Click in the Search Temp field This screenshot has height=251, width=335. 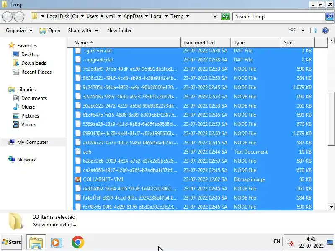[278, 17]
